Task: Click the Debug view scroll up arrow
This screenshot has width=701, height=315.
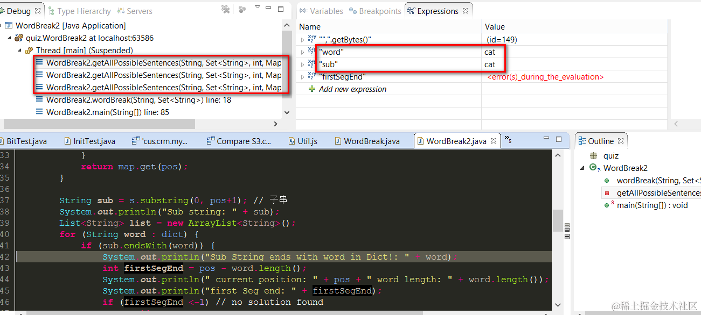Action: click(x=287, y=26)
